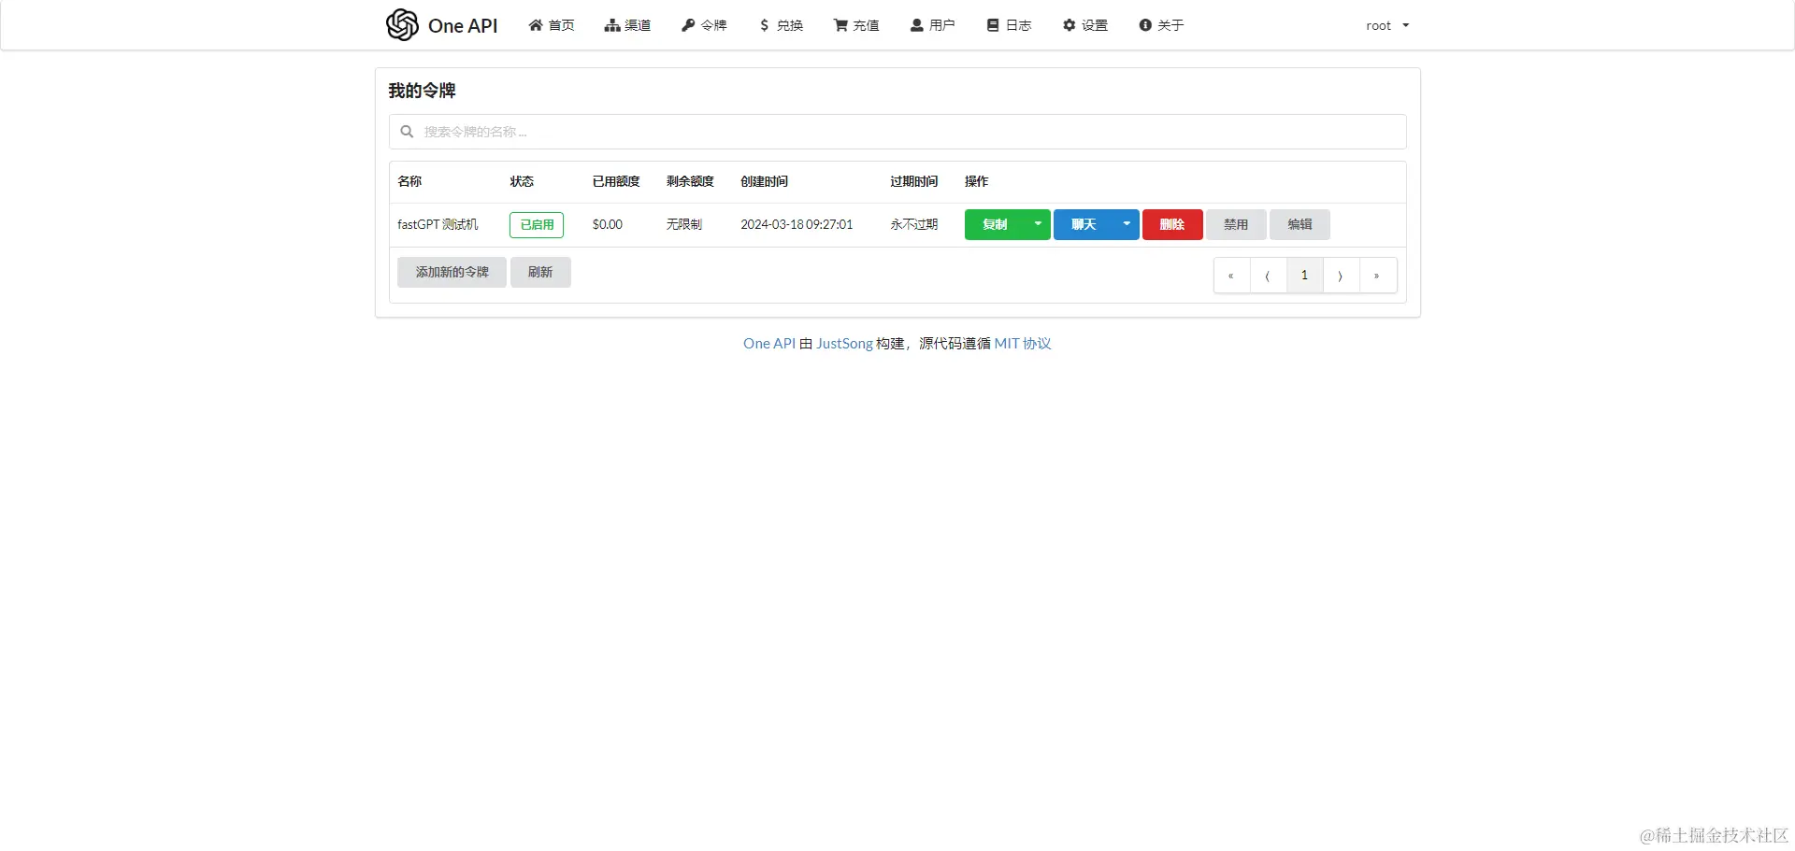Open the 设置 settings menu item

tap(1085, 25)
